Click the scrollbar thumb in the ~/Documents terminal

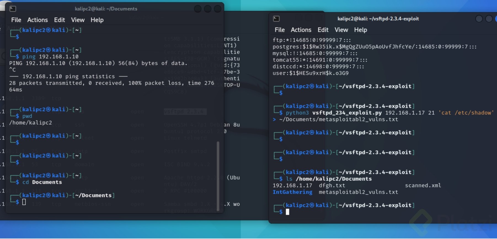click(x=218, y=176)
